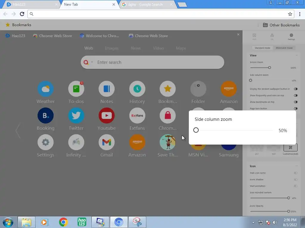
Task: Switch to the Hao123 browser tab
Action: pyautogui.click(x=31, y=4)
